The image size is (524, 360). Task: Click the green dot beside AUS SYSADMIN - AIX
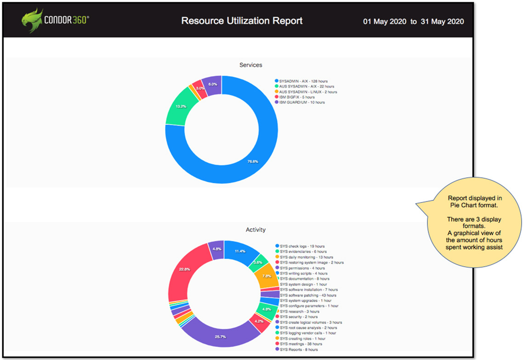[x=277, y=86]
